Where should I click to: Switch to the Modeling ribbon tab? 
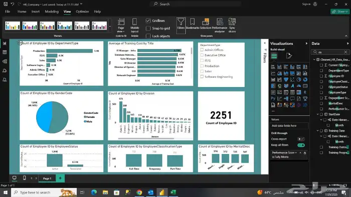point(52,11)
